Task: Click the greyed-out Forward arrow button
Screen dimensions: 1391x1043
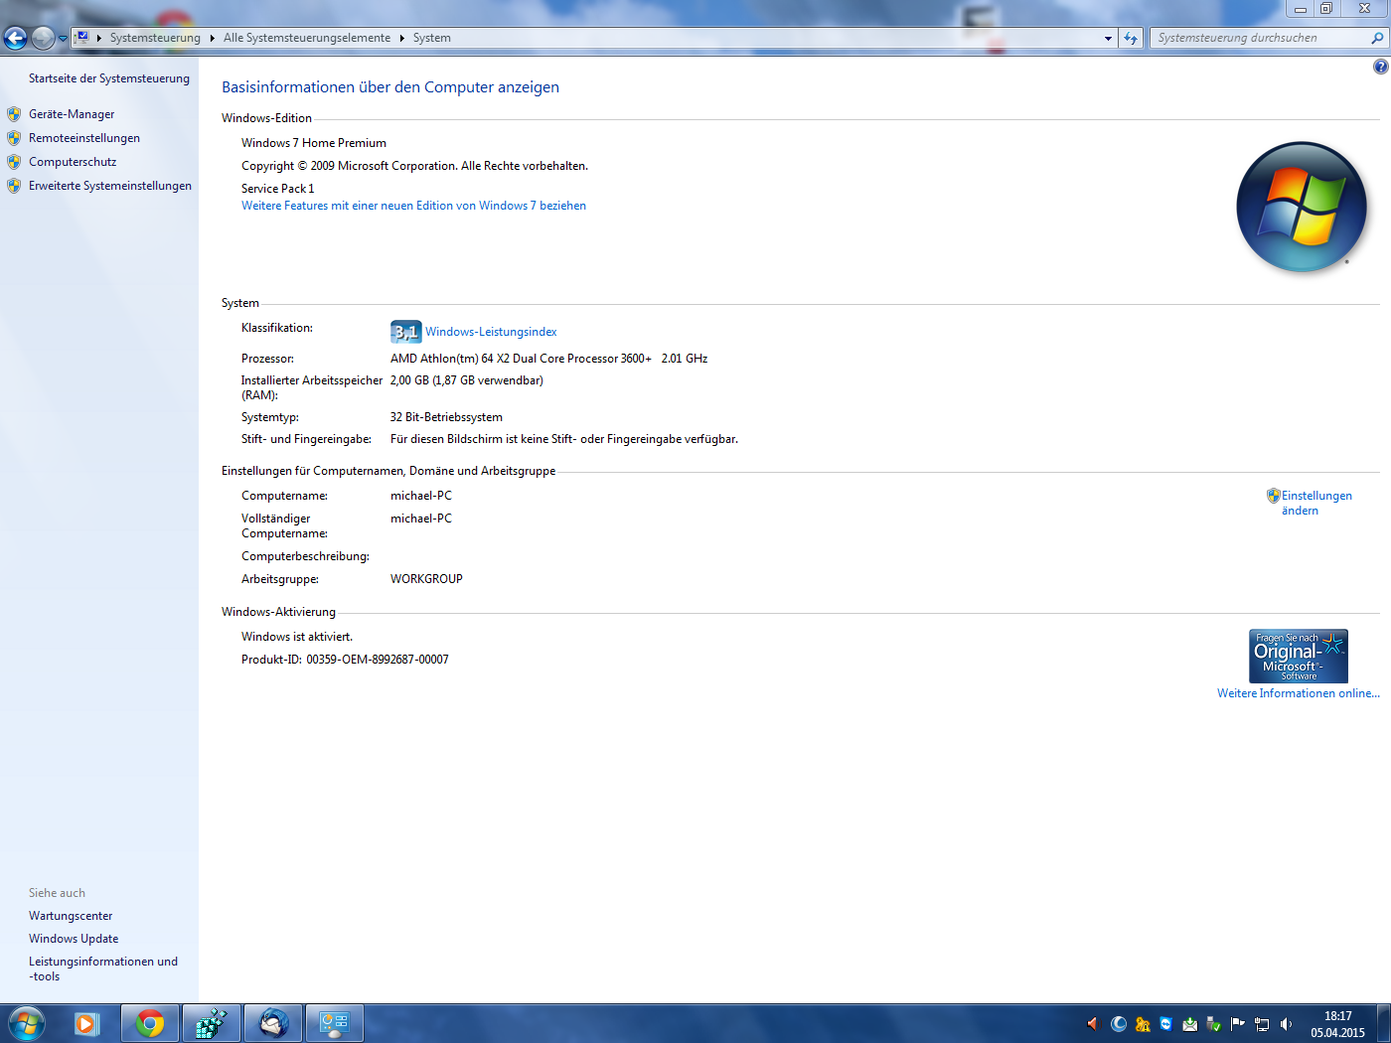Action: (43, 38)
